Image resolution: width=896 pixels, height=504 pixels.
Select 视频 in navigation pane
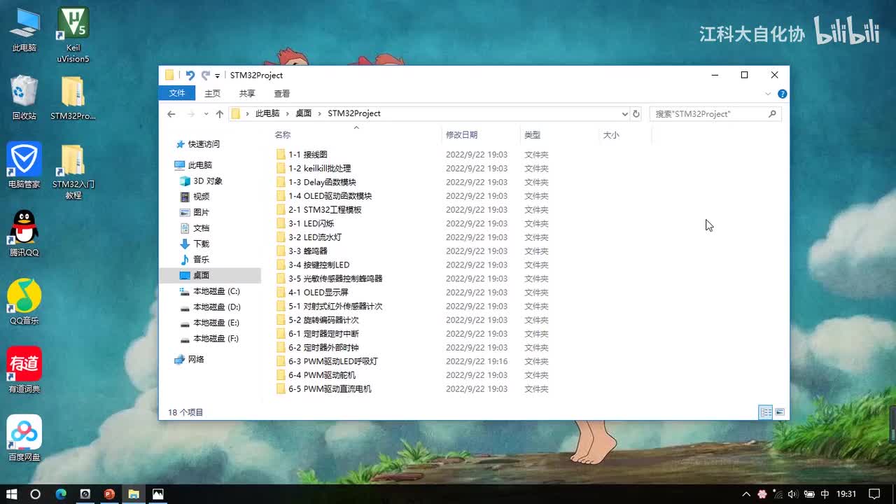coord(202,197)
